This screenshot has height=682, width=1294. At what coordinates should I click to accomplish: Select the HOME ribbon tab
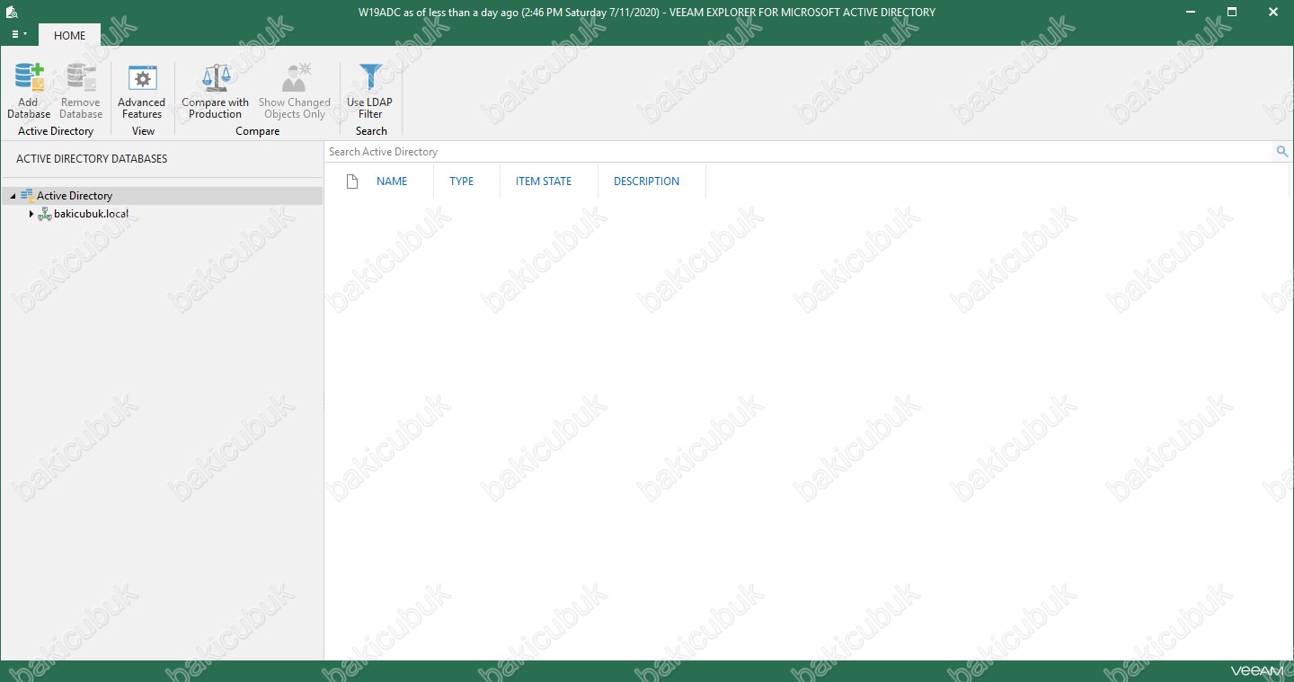point(69,35)
